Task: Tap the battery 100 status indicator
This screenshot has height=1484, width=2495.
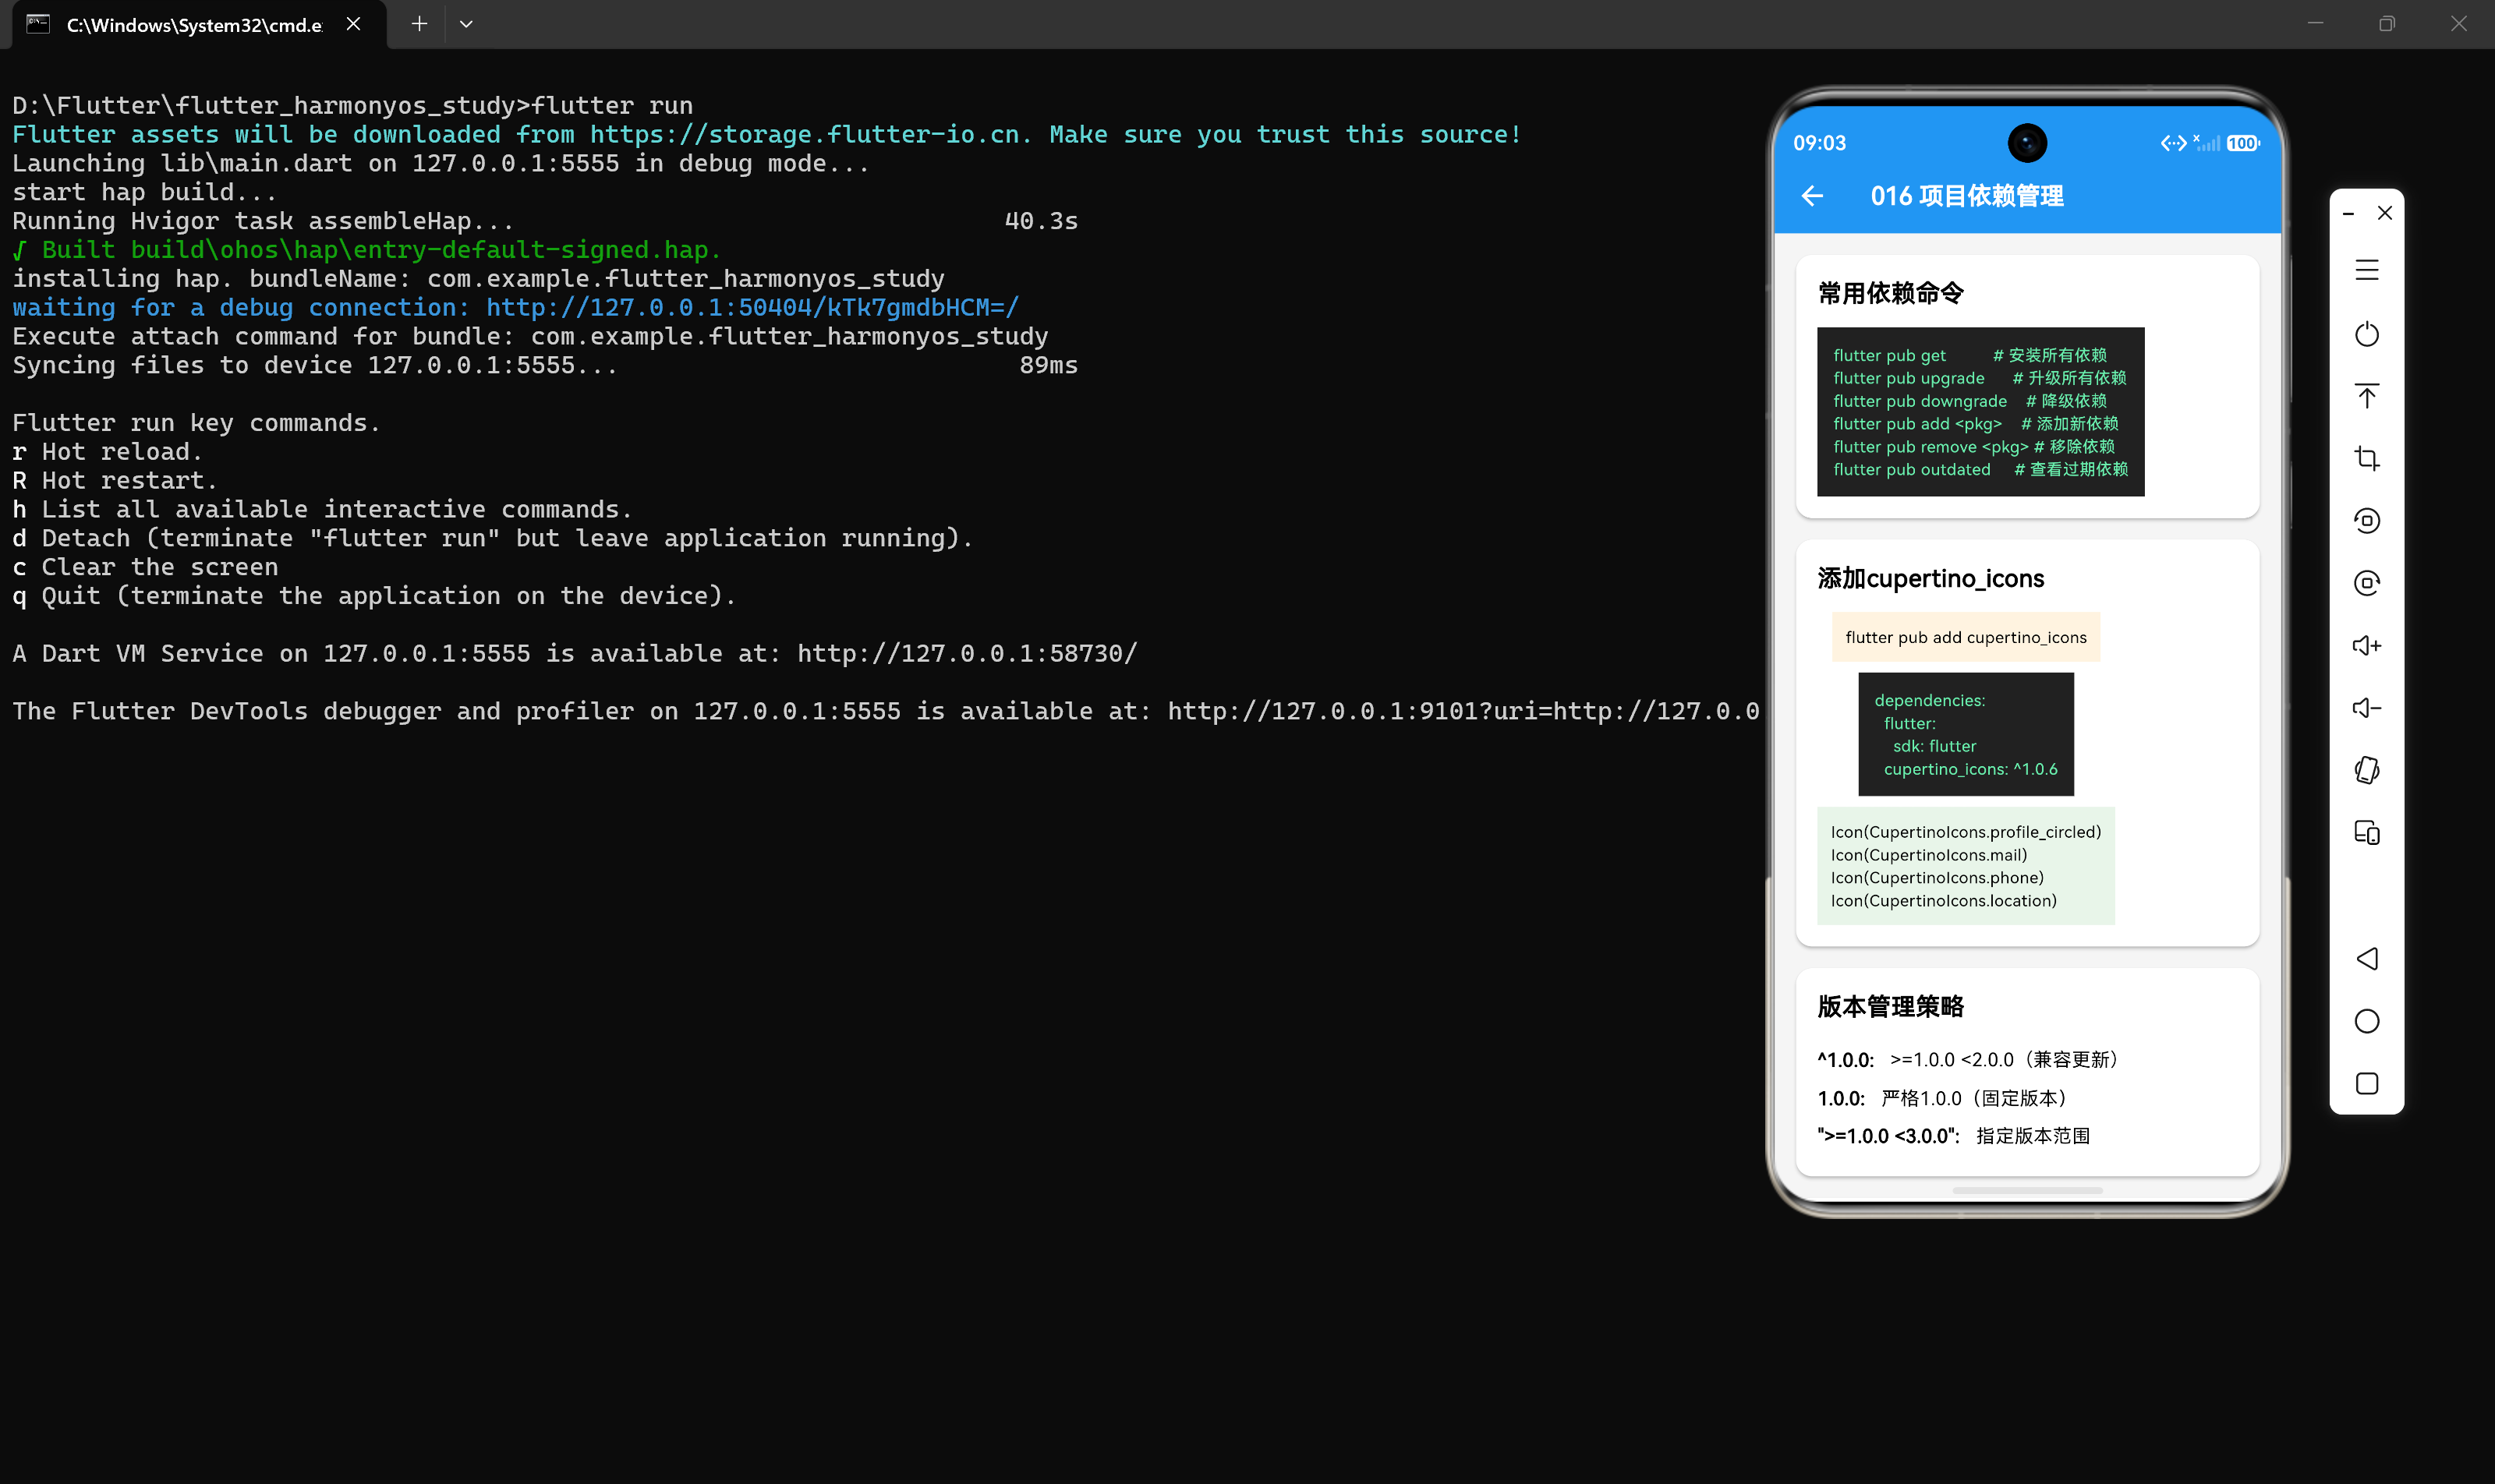Action: tap(2243, 143)
